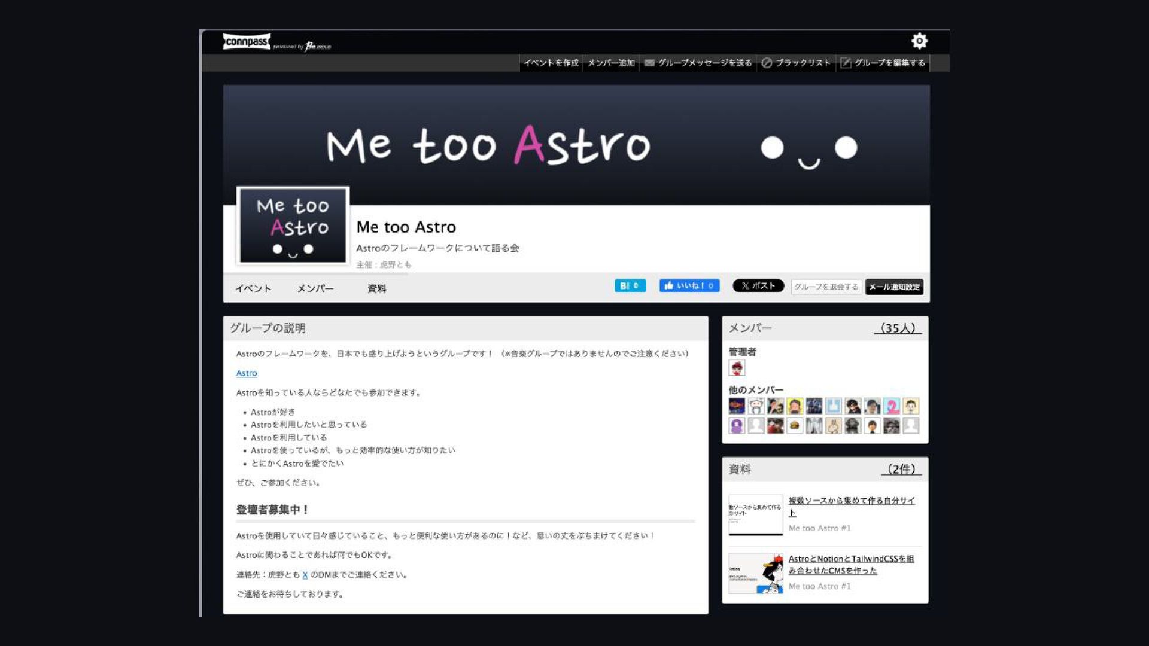Open the settings gear icon

coord(919,41)
